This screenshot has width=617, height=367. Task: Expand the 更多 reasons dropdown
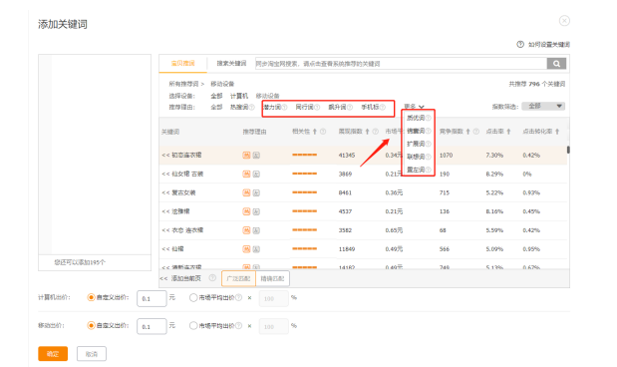click(414, 107)
